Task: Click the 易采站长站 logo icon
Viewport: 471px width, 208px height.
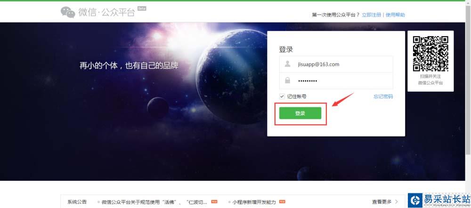Action: click(416, 200)
